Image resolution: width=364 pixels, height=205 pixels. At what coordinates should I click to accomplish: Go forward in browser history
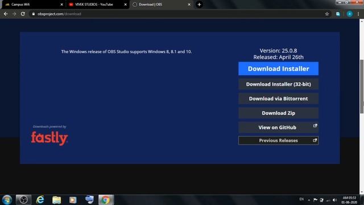14,14
